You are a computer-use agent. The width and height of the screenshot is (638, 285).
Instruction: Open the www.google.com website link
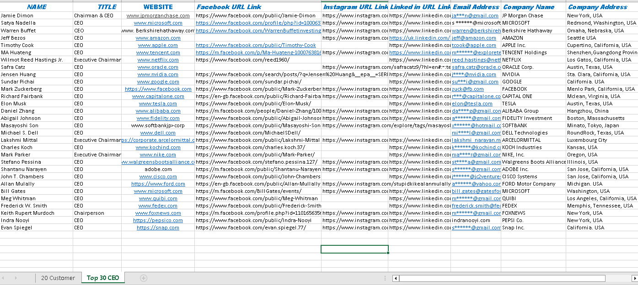click(158, 82)
